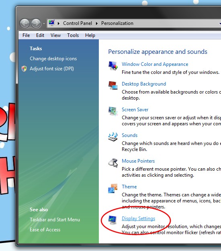Click Window Color and Appearance icon
The width and height of the screenshot is (221, 251).
pos(113,65)
